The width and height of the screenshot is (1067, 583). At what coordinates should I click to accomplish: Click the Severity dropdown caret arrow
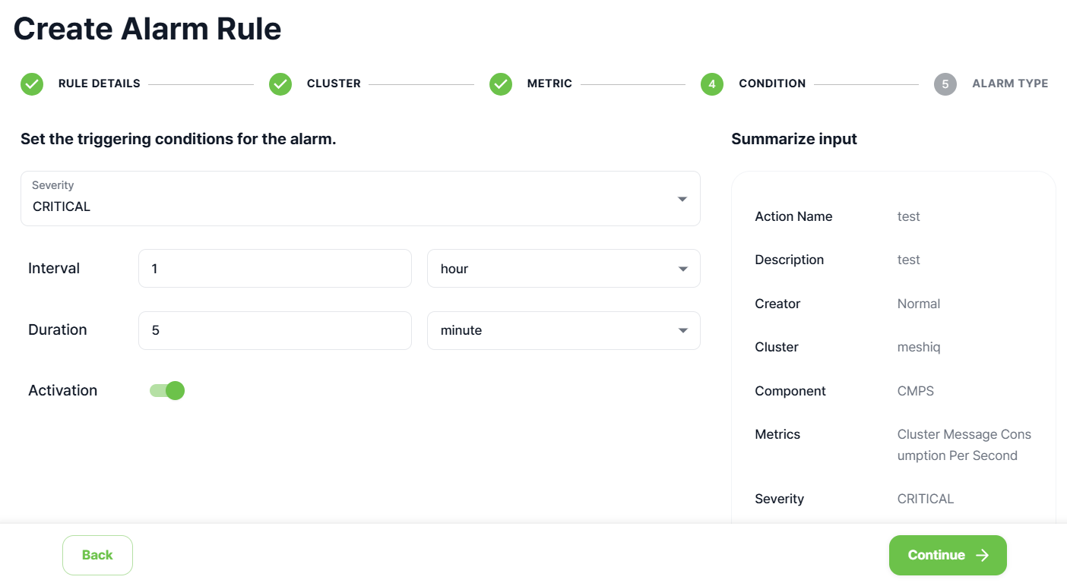point(682,200)
